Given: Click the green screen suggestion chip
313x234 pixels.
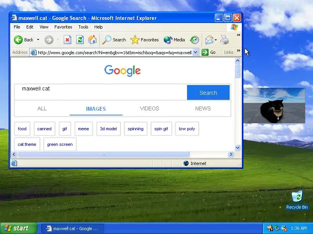Looking at the screenshot, I should pos(60,144).
